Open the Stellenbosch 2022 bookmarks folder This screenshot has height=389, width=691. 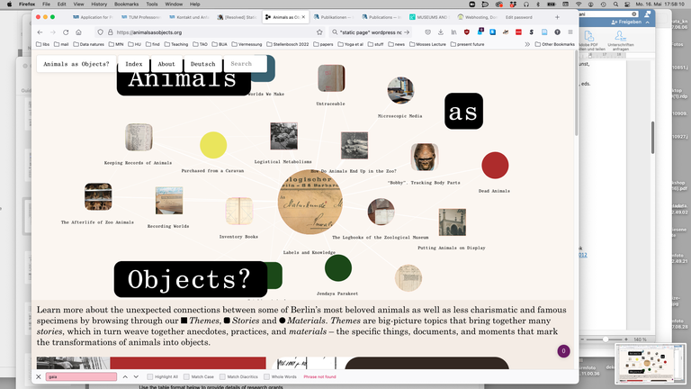pos(287,44)
